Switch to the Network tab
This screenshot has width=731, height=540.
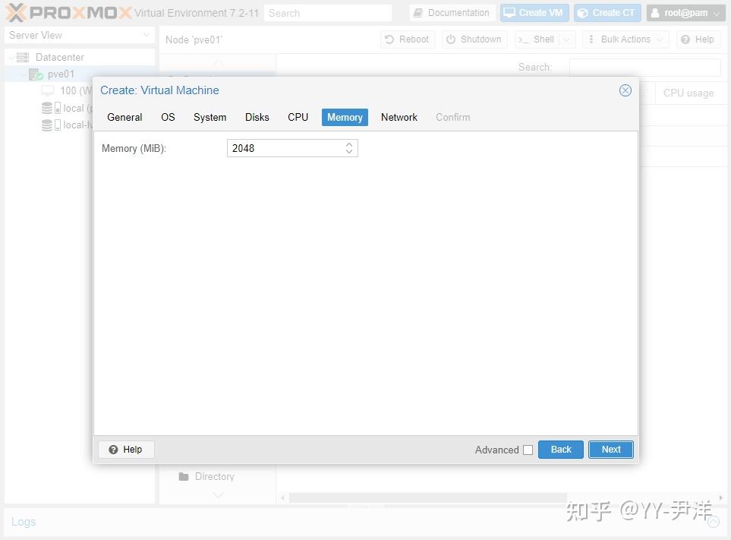(399, 117)
